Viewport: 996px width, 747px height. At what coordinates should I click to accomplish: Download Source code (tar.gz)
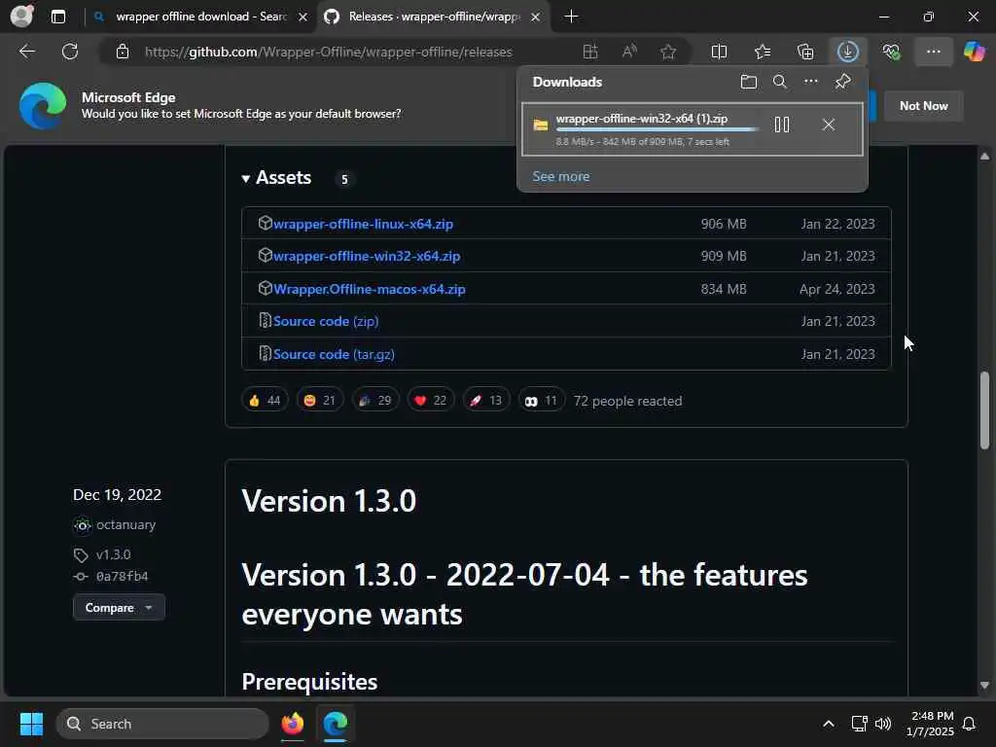pyautogui.click(x=334, y=354)
